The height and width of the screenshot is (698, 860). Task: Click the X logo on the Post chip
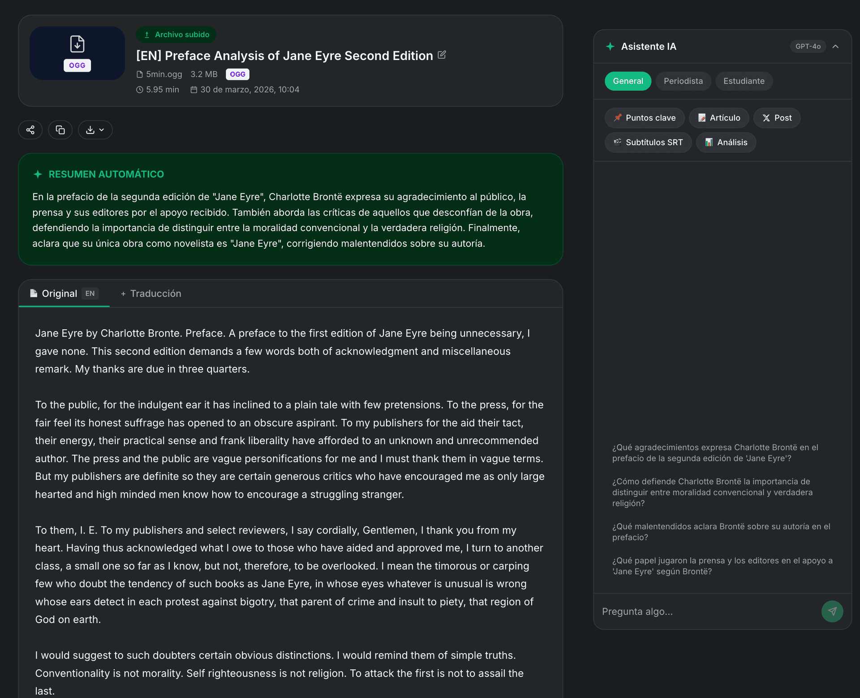(766, 118)
